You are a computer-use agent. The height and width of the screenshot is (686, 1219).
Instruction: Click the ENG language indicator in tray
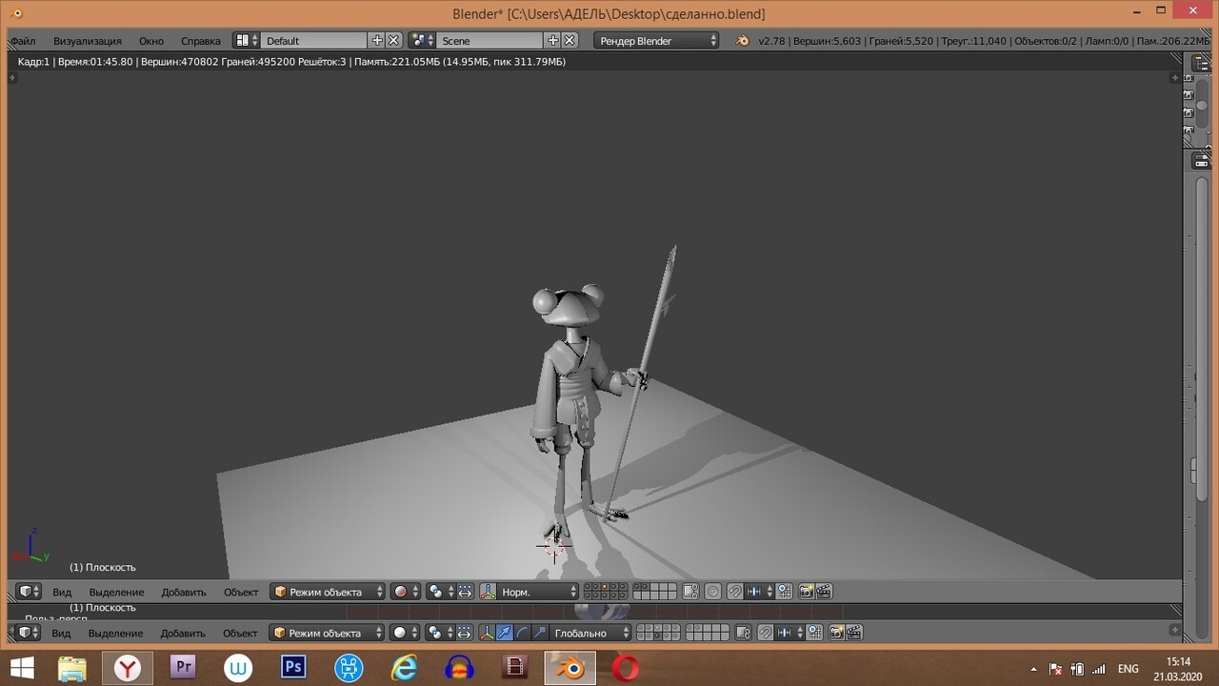tap(1128, 669)
